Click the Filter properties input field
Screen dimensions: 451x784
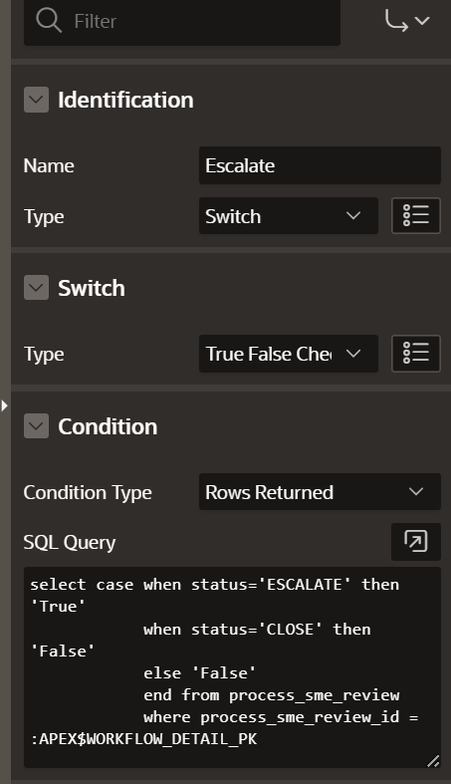click(182, 22)
